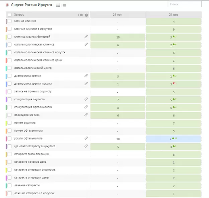
Task: Select the 05-фев date column header
Action: [173, 15]
